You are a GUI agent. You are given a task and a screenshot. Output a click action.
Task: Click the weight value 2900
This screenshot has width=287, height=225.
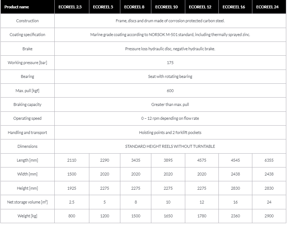269,216
